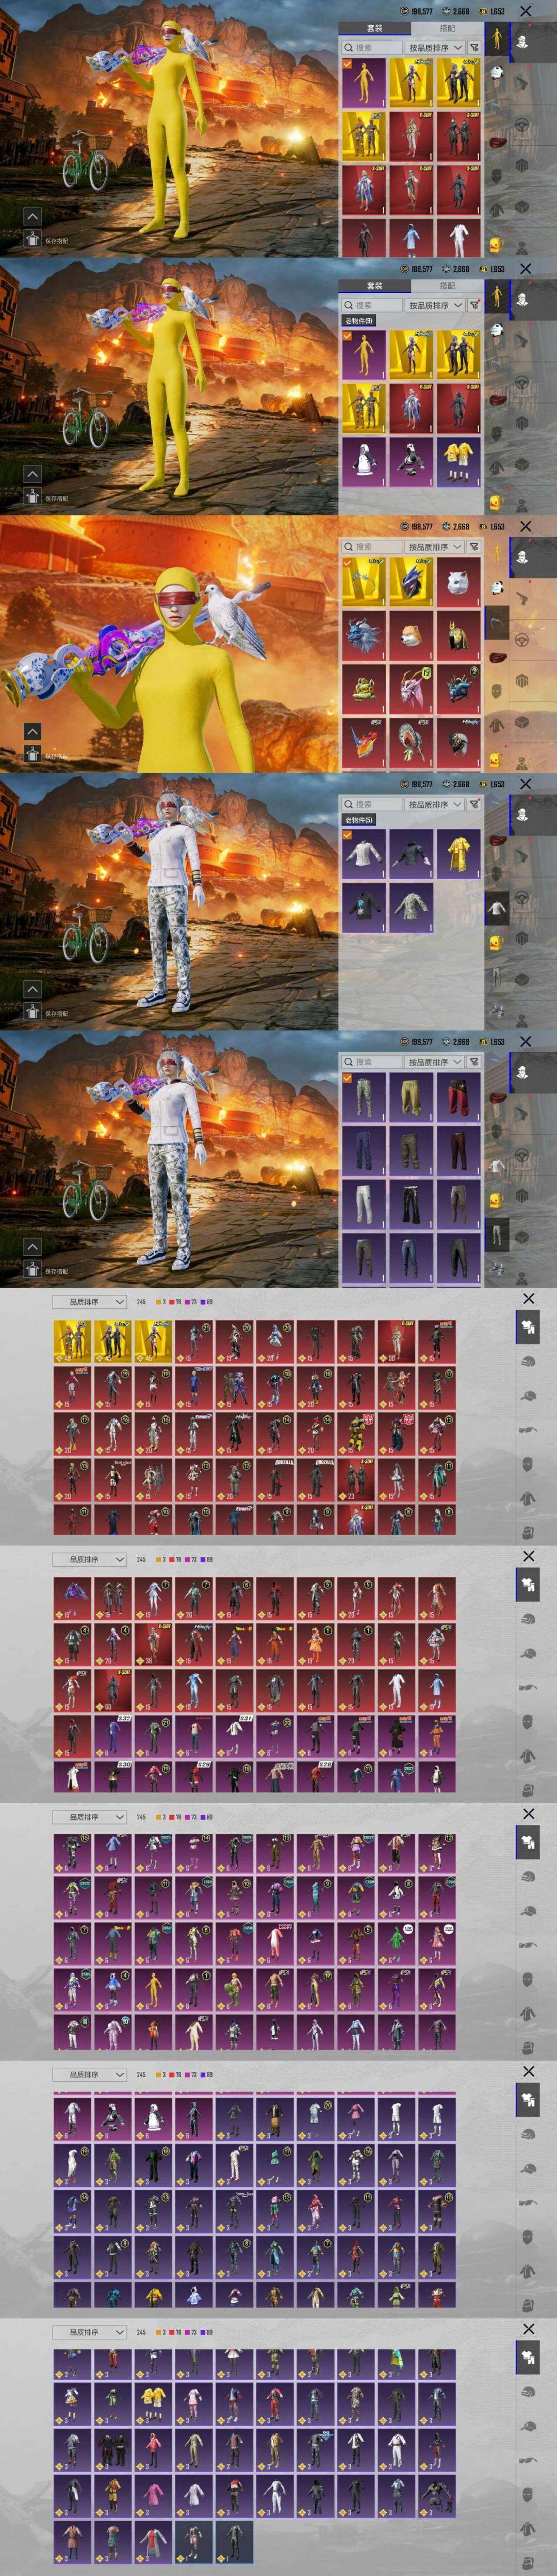Switch to 搭配 tab in topmost panel
The image size is (557, 2576).
447,28
